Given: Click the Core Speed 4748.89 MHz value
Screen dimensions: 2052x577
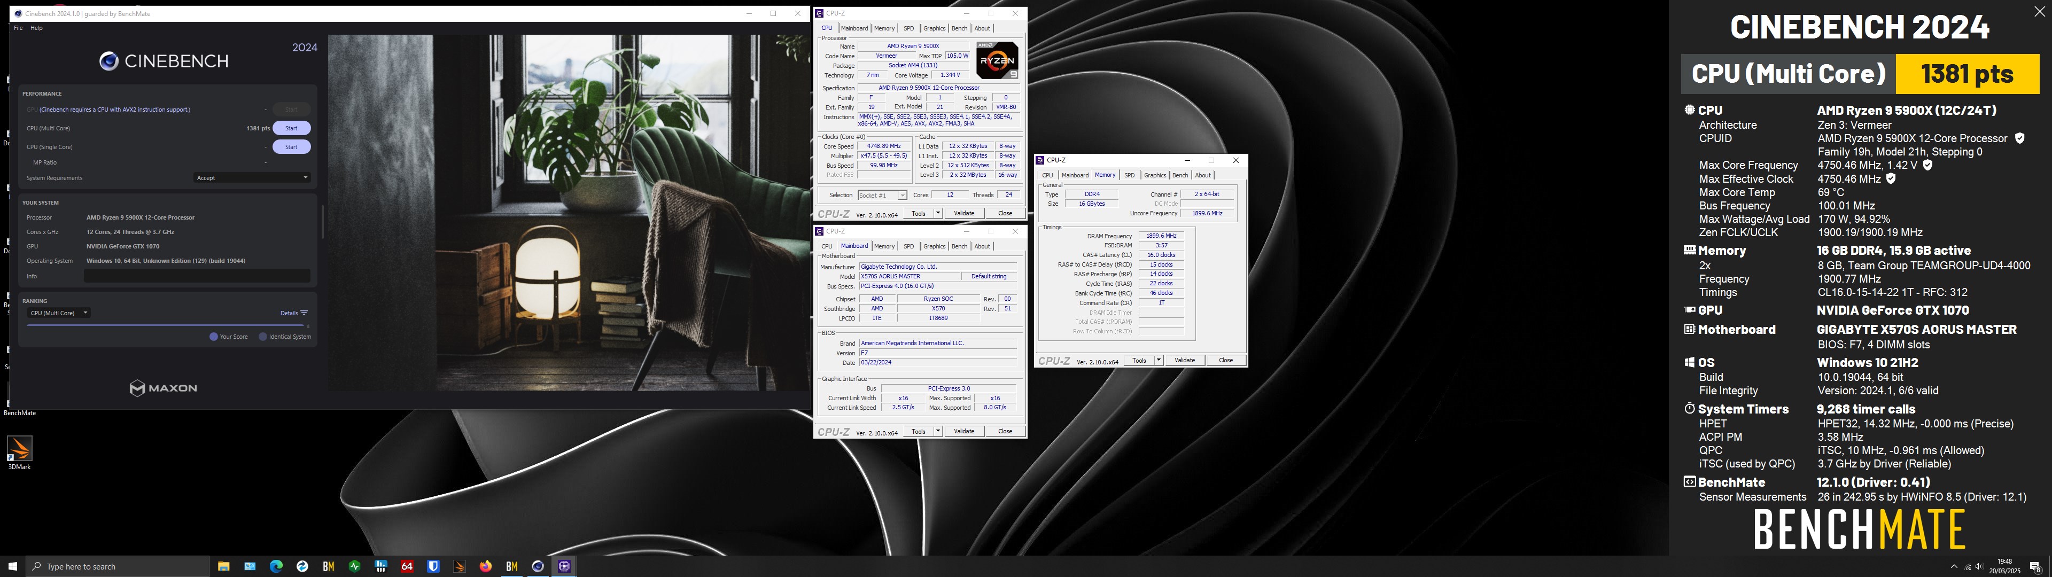Looking at the screenshot, I should tap(884, 146).
